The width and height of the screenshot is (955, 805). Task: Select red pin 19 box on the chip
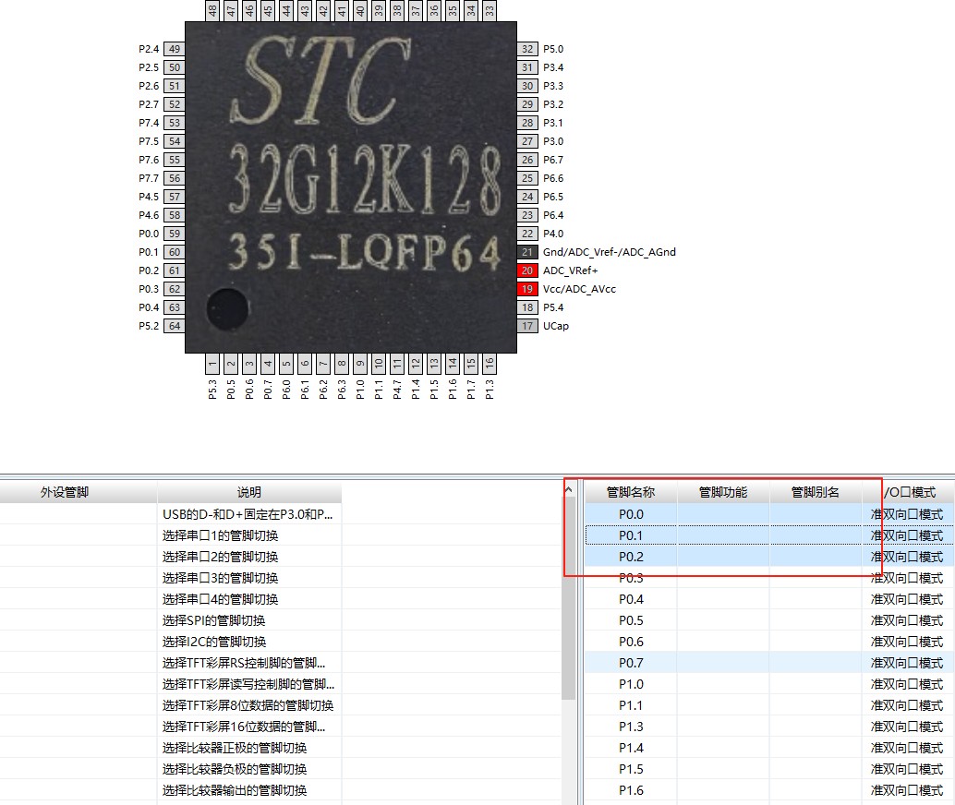pos(527,289)
